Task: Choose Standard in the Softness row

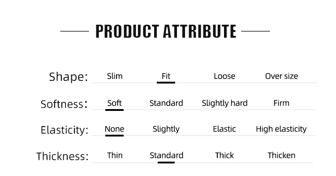Action: pos(166,103)
